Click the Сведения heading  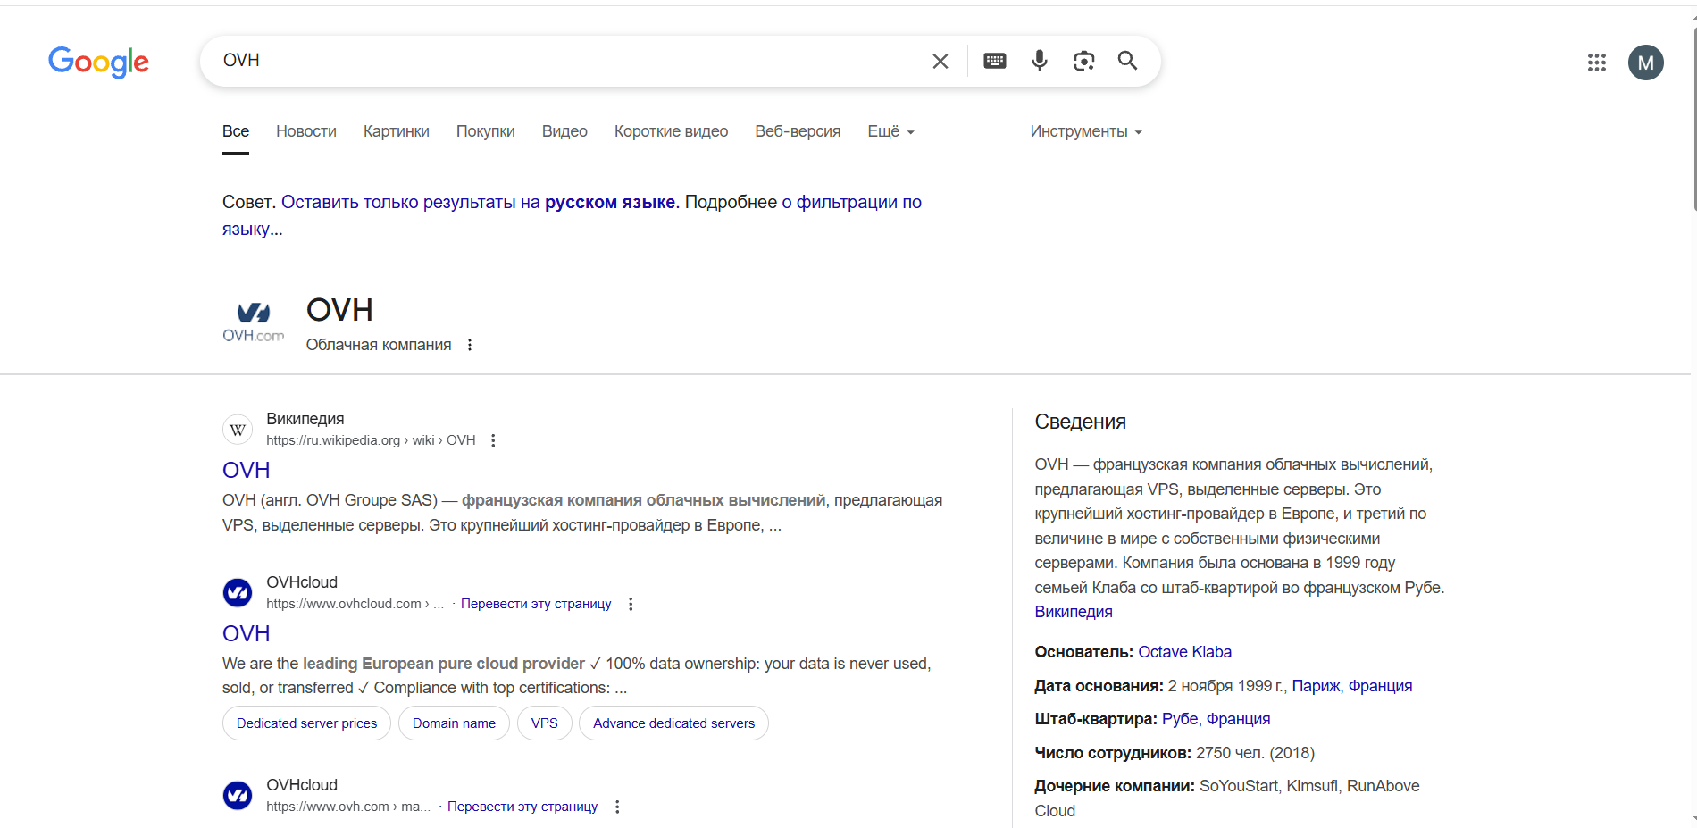pyautogui.click(x=1080, y=422)
